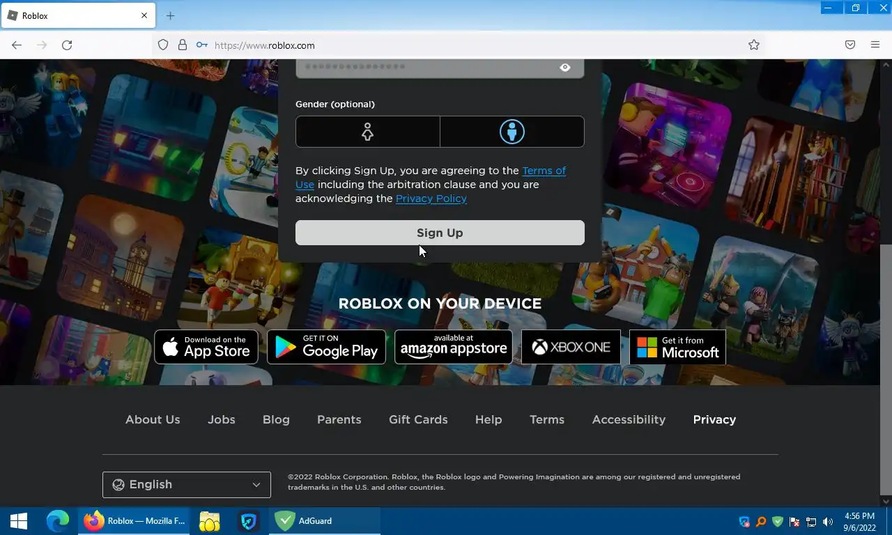Viewport: 892px width, 535px height.
Task: Select the male gender option
Action: (x=512, y=132)
